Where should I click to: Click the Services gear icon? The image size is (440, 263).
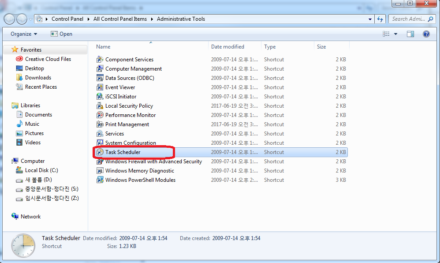coord(100,134)
